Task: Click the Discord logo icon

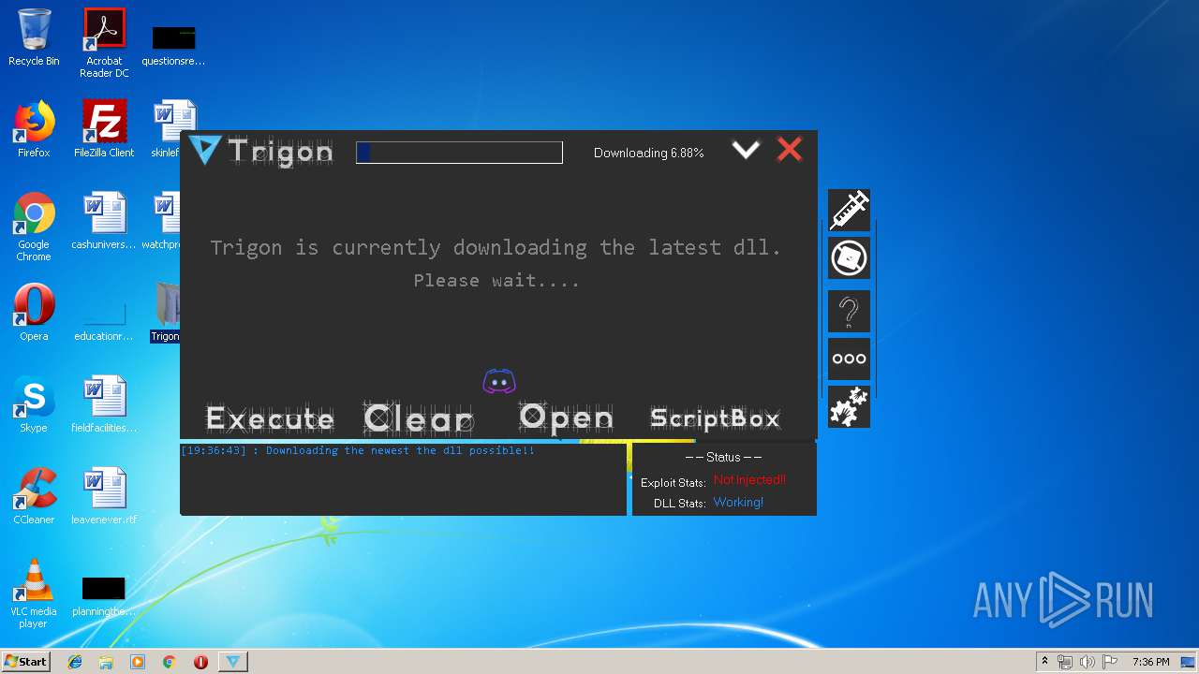Action: (499, 381)
